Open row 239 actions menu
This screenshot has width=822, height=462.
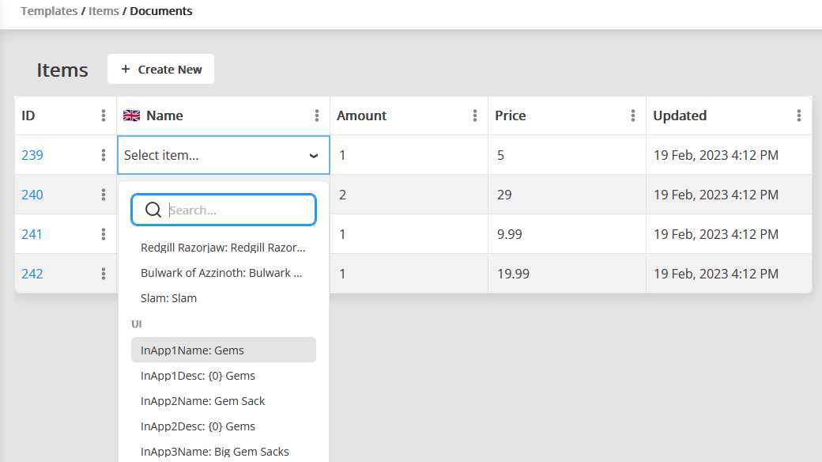click(x=104, y=155)
